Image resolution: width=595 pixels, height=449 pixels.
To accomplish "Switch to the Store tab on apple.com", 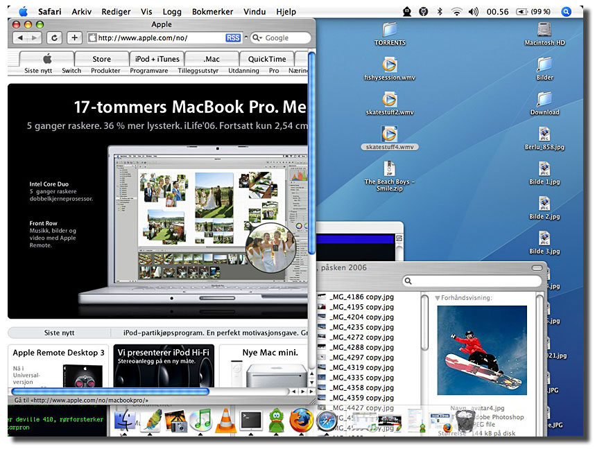I will pos(102,59).
